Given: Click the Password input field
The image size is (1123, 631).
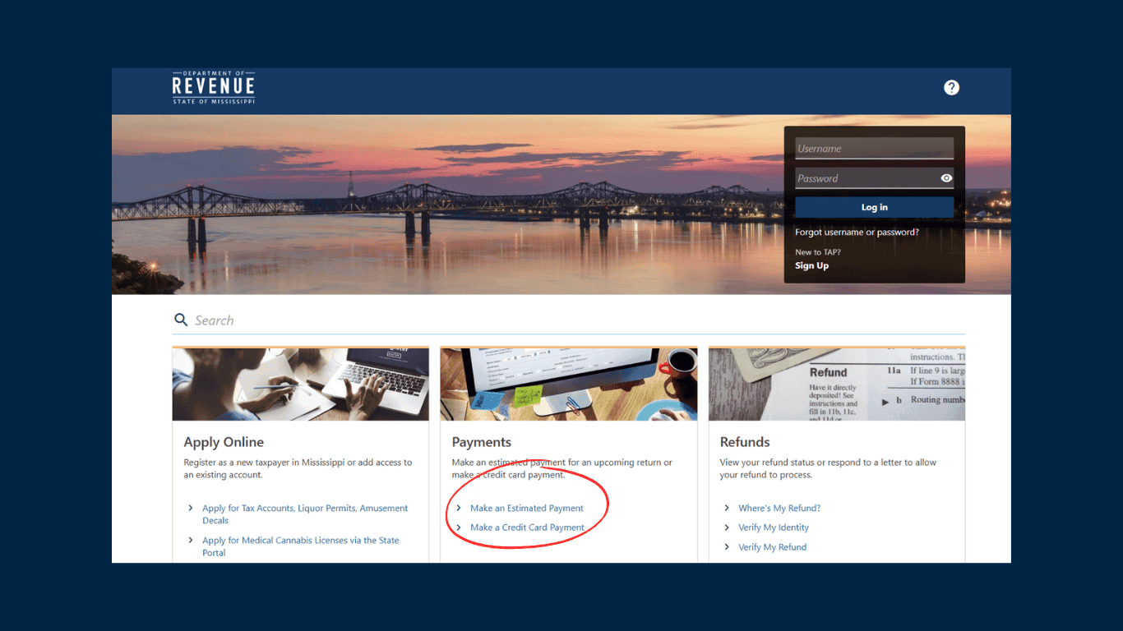Looking at the screenshot, I should point(863,178).
